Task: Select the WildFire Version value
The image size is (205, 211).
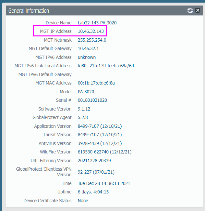Action: (104, 152)
